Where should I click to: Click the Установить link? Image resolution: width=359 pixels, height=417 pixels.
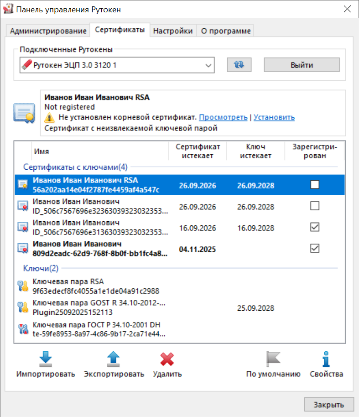(274, 117)
